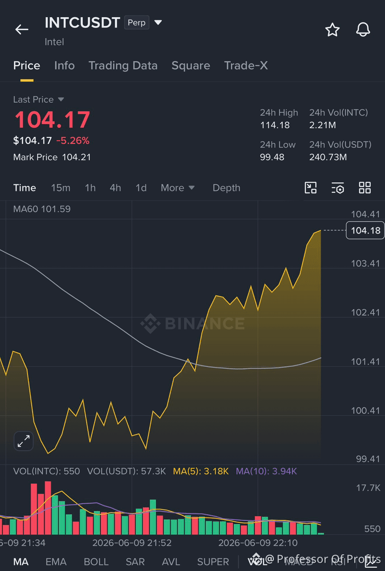The width and height of the screenshot is (385, 571).
Task: Open the four-squares grid layout icon
Action: (x=365, y=188)
